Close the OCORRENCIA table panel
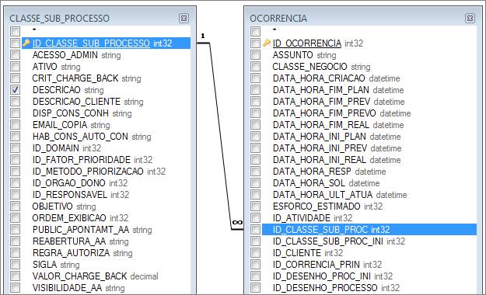This screenshot has height=295, width=486. click(x=470, y=19)
